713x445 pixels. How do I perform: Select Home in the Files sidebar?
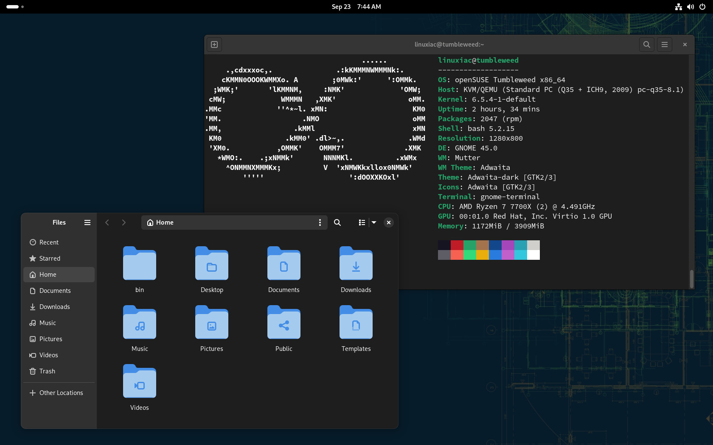point(59,275)
